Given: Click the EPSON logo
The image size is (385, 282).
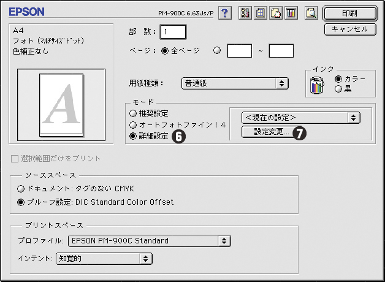Looking at the screenshot, I should (x=27, y=12).
